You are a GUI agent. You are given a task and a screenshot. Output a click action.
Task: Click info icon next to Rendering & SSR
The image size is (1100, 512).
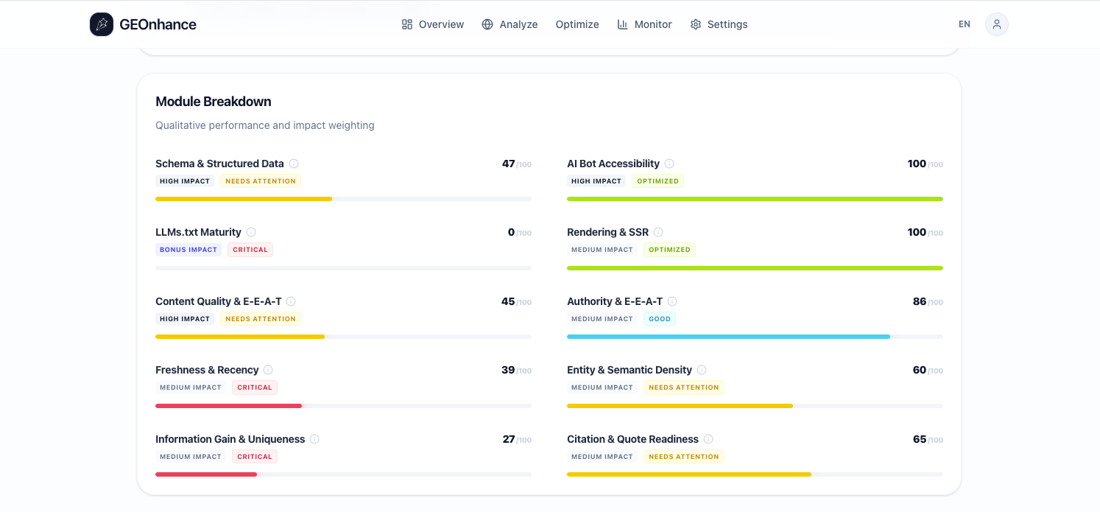tap(658, 232)
